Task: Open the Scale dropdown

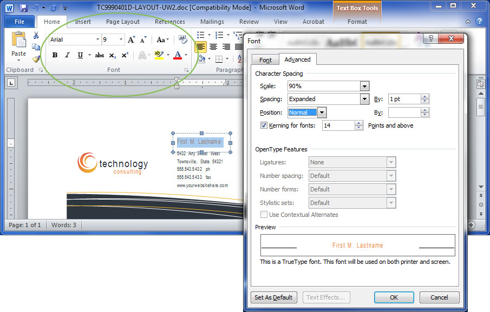Action: point(364,86)
